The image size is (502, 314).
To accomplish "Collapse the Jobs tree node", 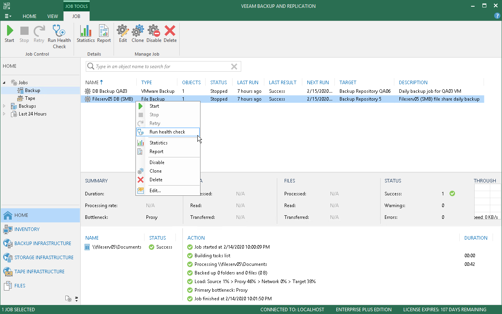I will pos(5,83).
